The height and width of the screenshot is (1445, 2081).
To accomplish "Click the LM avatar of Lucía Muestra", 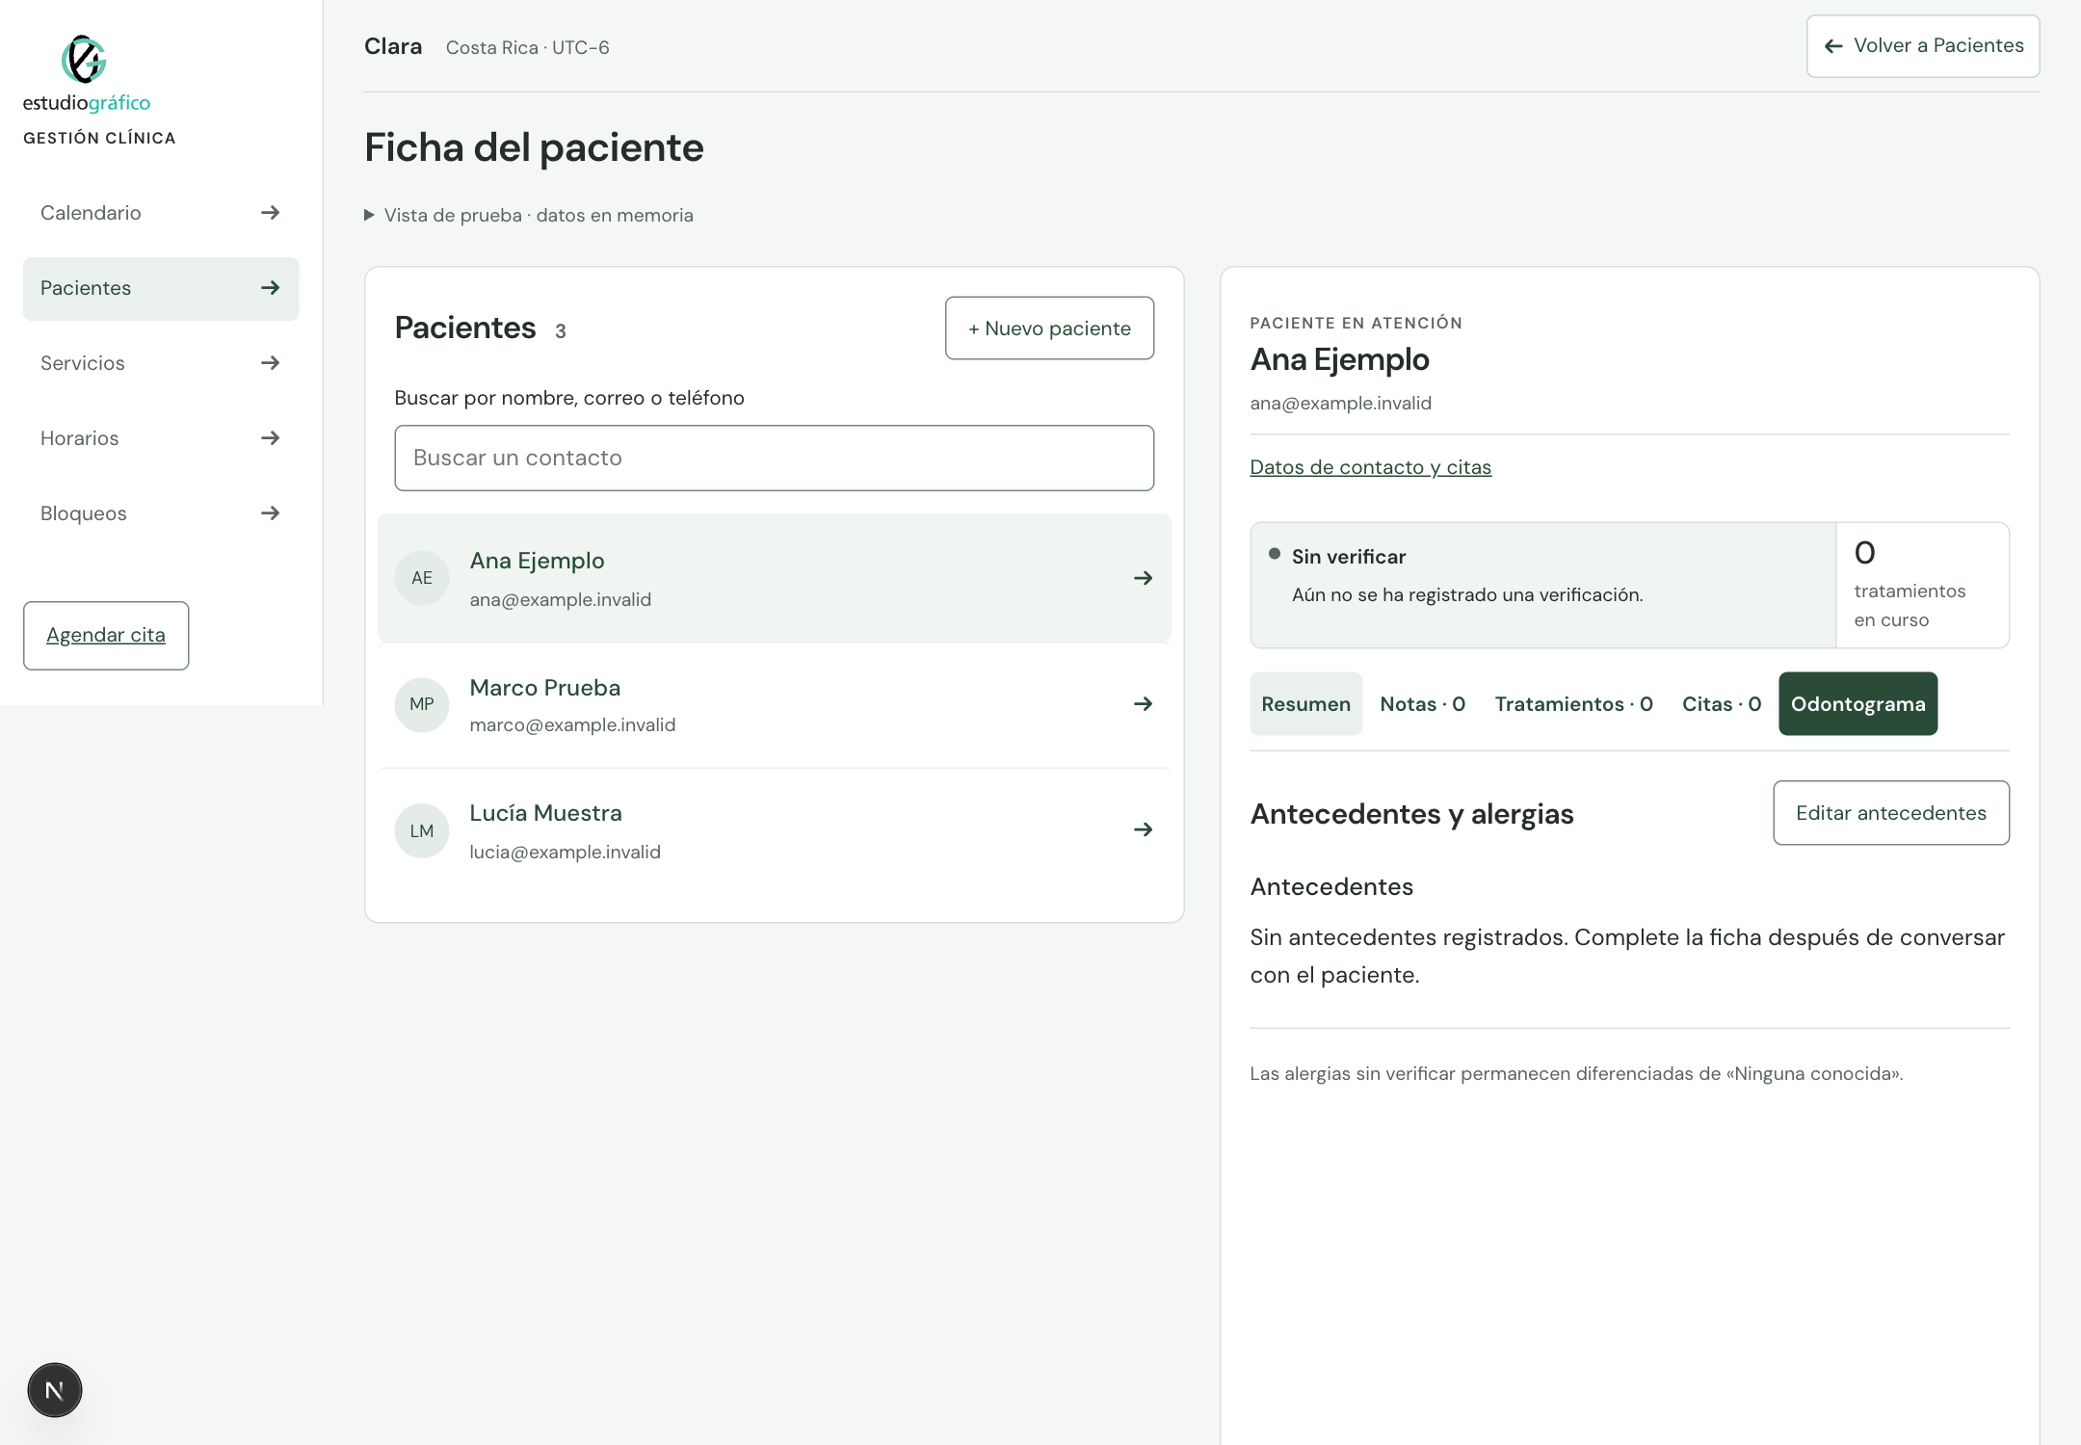I will [422, 830].
